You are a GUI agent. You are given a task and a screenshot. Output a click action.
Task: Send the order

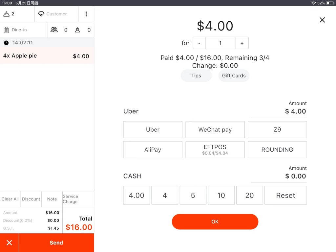[x=56, y=242]
